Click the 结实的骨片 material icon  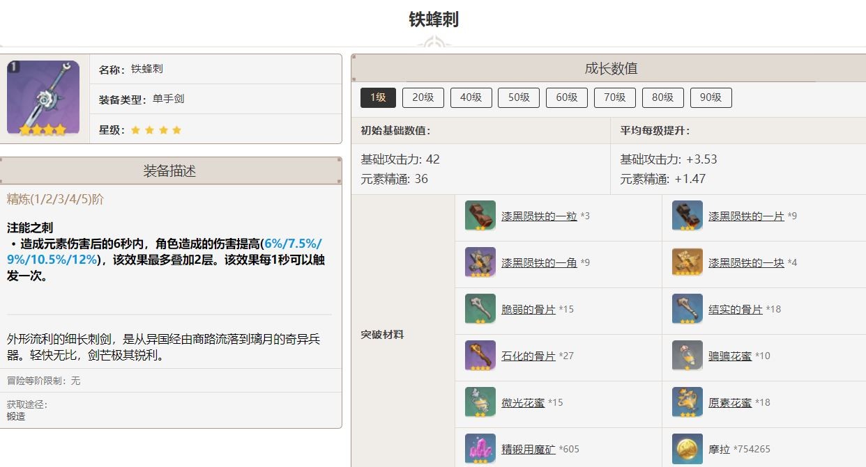point(688,309)
